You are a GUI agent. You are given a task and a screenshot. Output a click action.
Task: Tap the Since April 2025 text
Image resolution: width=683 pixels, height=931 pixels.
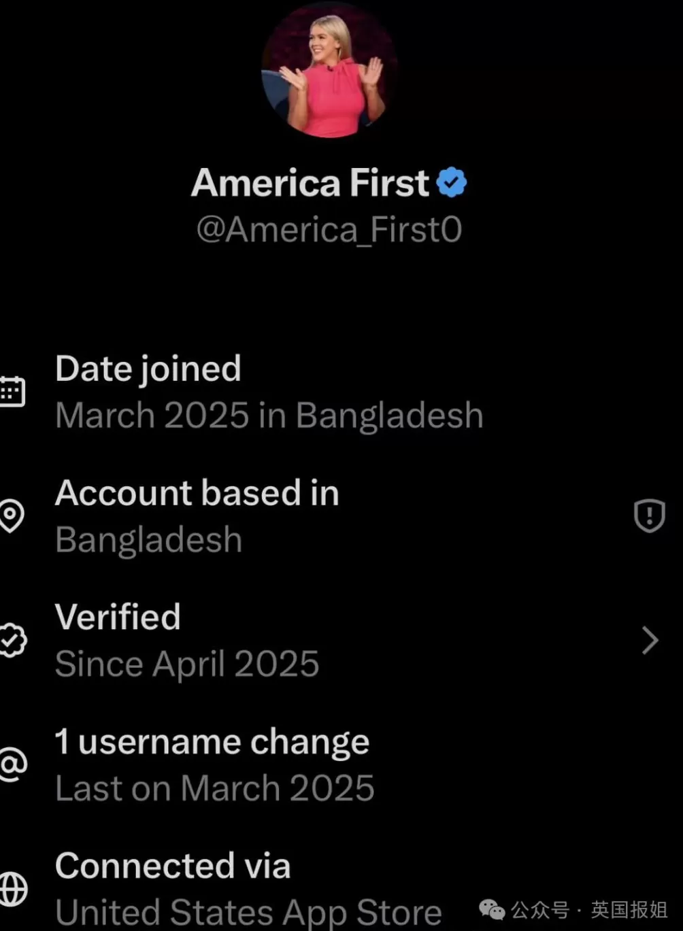click(187, 664)
